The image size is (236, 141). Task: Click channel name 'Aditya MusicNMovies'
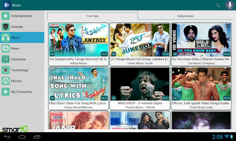(x=78, y=107)
